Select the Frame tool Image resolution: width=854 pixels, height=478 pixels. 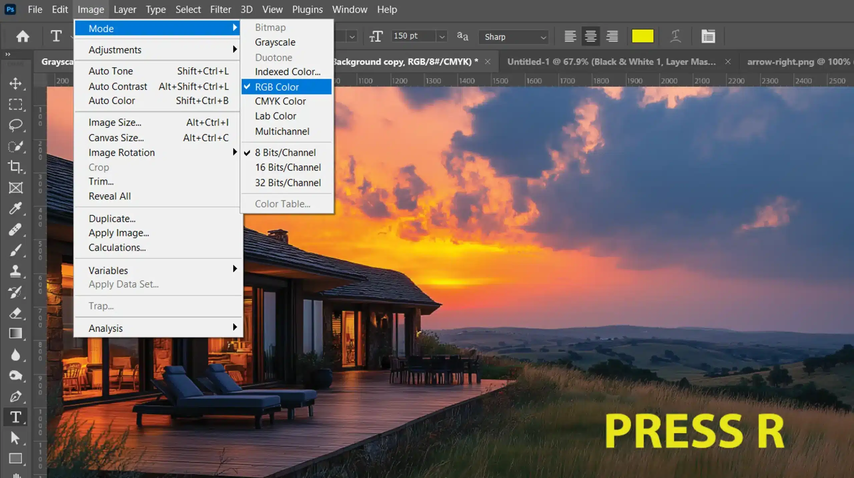coord(15,188)
